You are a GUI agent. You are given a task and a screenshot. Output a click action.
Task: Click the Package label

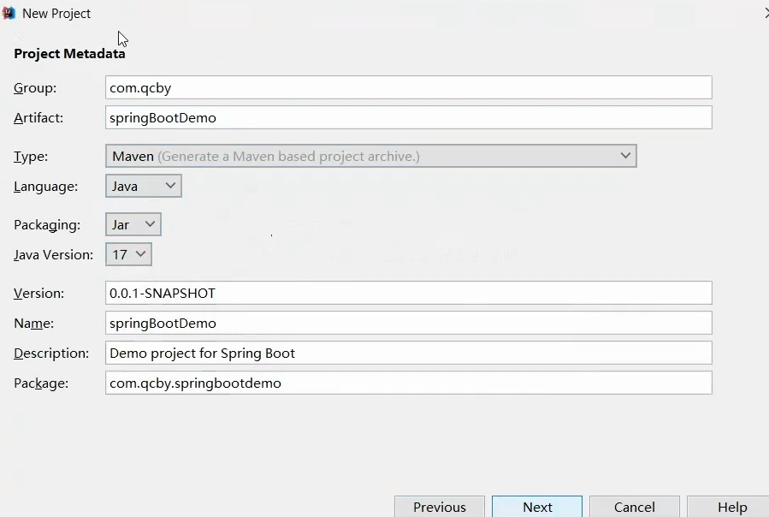[41, 383]
